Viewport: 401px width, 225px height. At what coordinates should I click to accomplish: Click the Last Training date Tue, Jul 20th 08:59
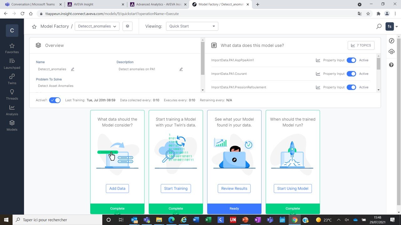(x=101, y=100)
